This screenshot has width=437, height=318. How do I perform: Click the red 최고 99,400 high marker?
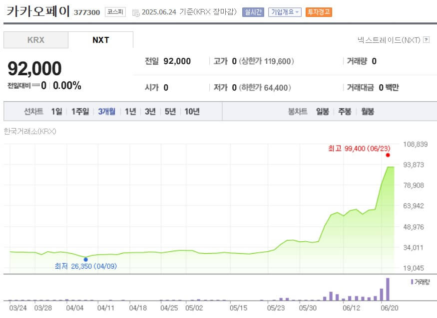pyautogui.click(x=388, y=156)
